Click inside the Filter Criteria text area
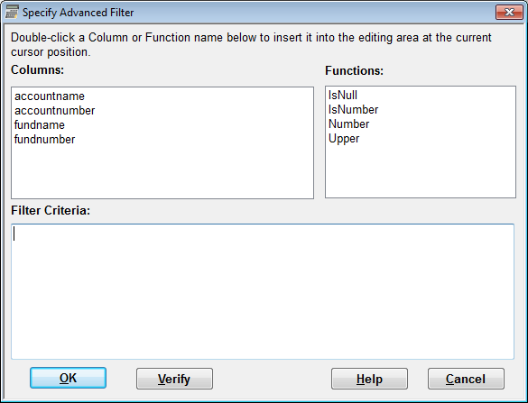This screenshot has height=403, width=528. tap(263, 291)
